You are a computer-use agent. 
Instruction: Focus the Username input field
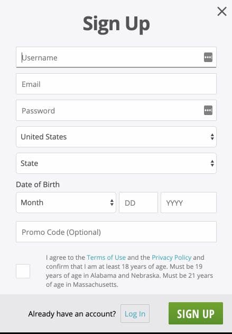(x=116, y=57)
